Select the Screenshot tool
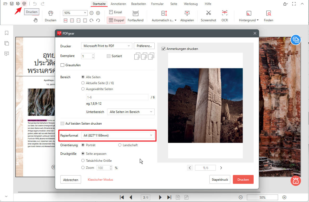The image size is (309, 202). tap(208, 16)
